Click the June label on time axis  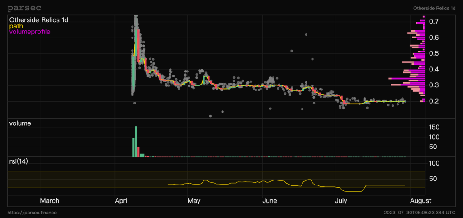pos(269,201)
